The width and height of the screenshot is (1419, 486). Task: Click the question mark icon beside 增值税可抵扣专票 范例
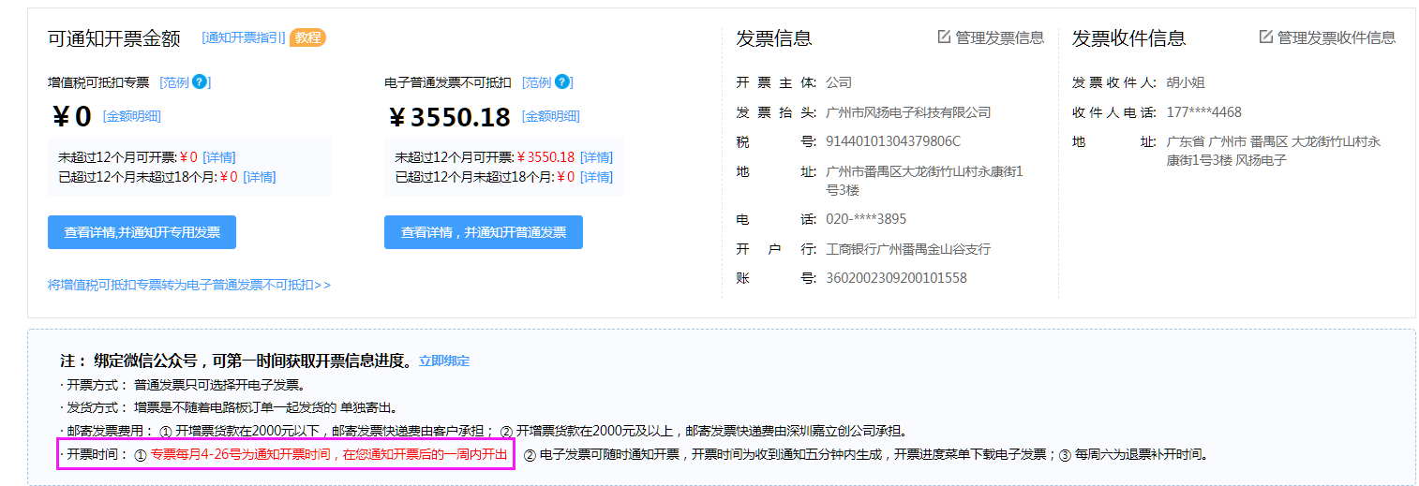[199, 82]
